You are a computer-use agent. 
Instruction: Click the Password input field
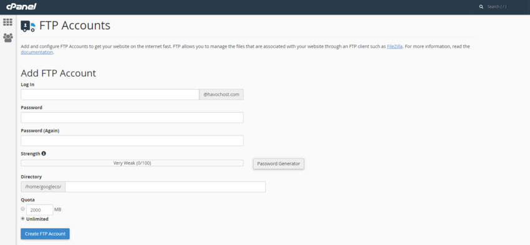132,118
